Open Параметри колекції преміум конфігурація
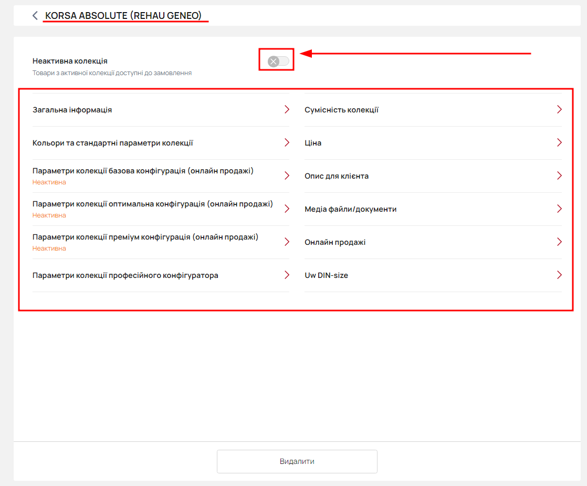This screenshot has width=587, height=486. pos(161,242)
